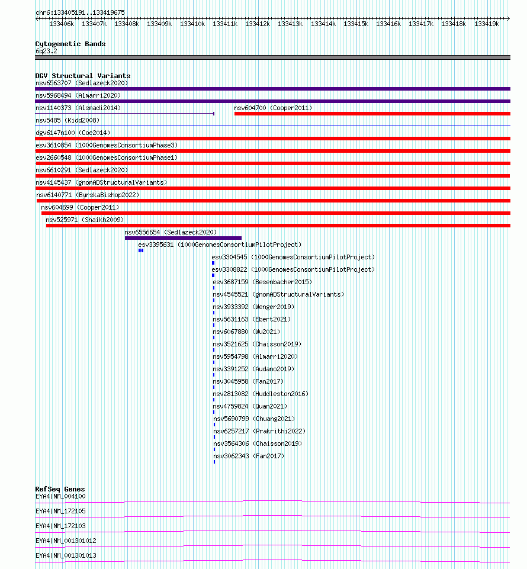Open variant nsv5631163 (Ebert2021)
Image resolution: width=527 pixels, height=569 pixels.
tap(252, 319)
